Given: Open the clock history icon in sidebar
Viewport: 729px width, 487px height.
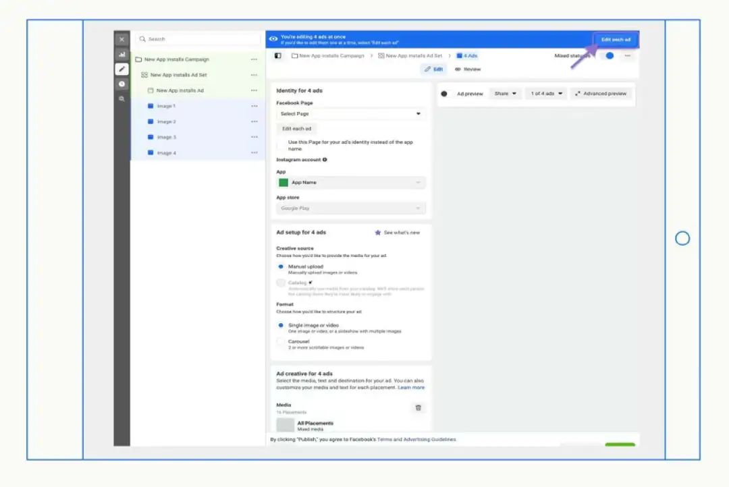Looking at the screenshot, I should (x=122, y=84).
